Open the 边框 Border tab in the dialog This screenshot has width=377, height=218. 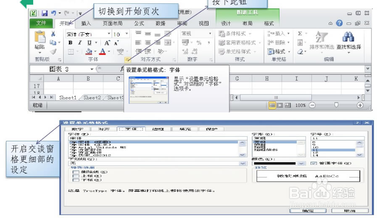pos(158,129)
